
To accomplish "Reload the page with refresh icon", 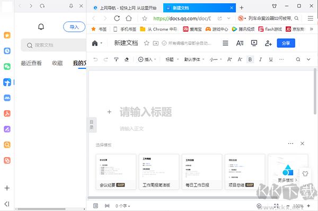I will [117, 19].
